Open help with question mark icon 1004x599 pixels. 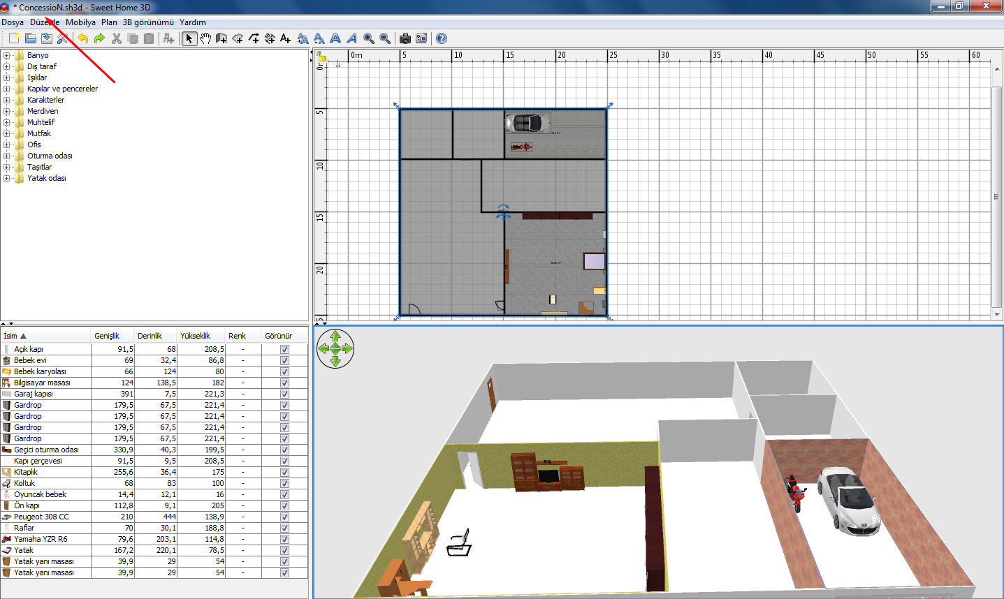click(x=442, y=38)
